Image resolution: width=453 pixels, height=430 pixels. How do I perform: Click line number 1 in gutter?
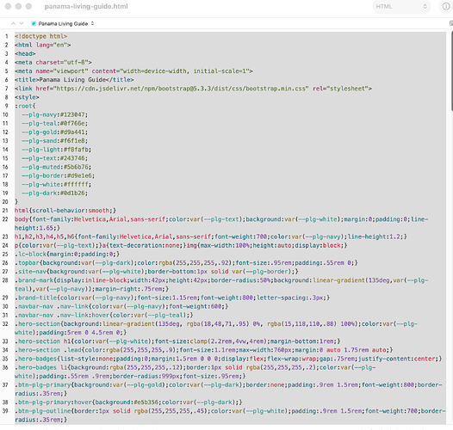coord(6,36)
